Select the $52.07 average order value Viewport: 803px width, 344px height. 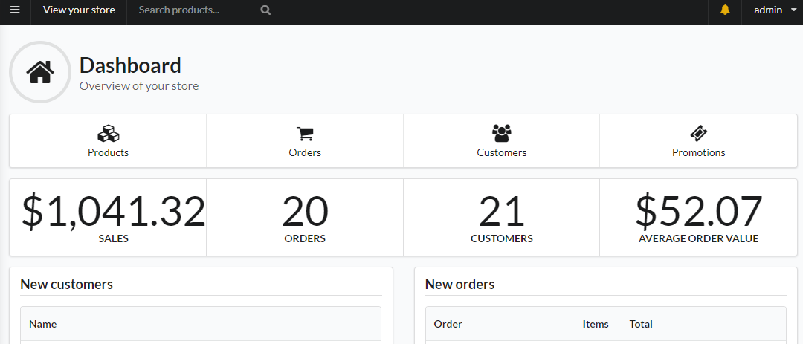(x=698, y=212)
